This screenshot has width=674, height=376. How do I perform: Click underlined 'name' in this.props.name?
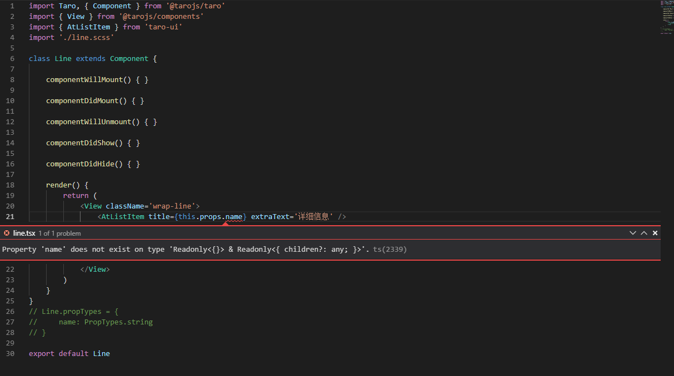[x=234, y=216]
